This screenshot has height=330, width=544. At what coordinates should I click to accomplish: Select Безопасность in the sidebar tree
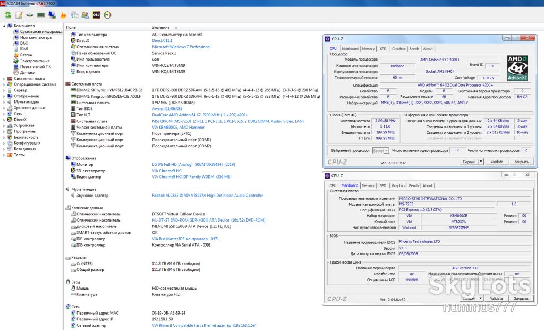coord(26,138)
